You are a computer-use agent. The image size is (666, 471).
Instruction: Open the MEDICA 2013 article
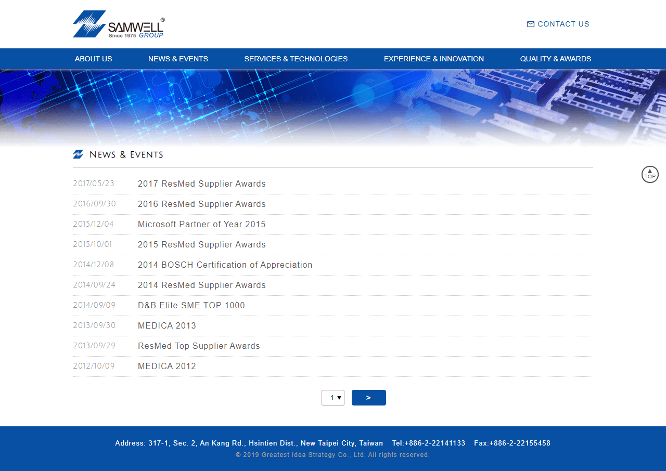167,325
